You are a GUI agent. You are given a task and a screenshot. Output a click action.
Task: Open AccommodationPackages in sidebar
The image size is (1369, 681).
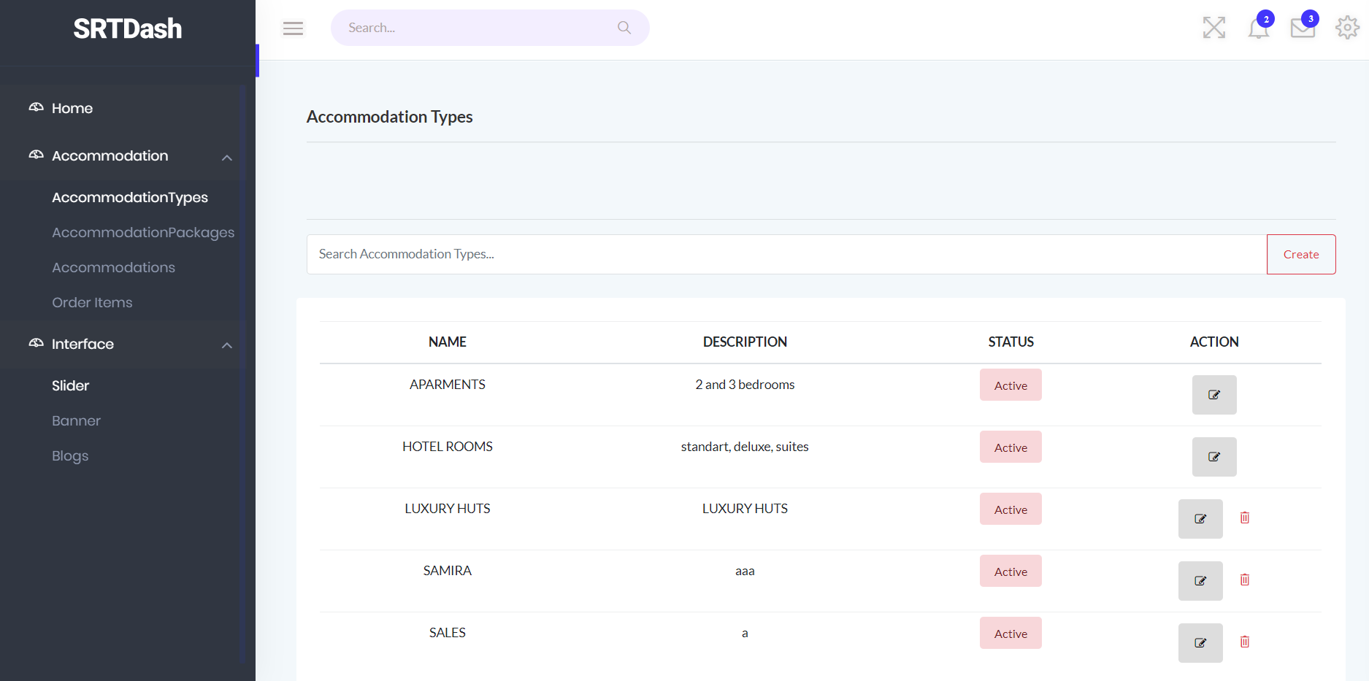click(143, 233)
